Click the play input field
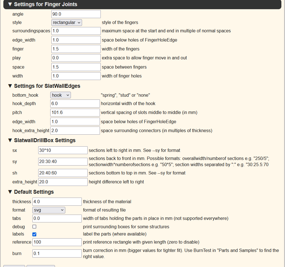 pyautogui.click(x=76, y=58)
